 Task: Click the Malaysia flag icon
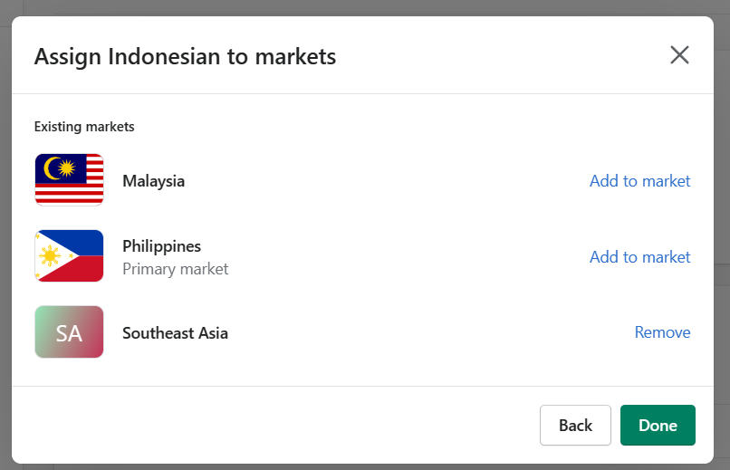(x=69, y=179)
